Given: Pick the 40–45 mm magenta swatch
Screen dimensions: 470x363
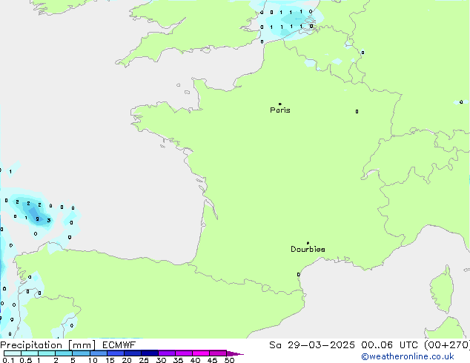Looking at the screenshot, I should pyautogui.click(x=201, y=353).
